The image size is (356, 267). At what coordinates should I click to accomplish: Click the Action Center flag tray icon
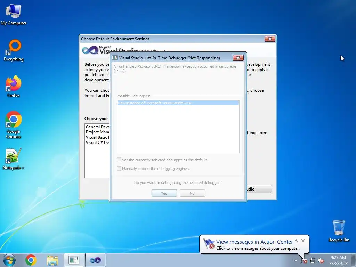(x=304, y=260)
